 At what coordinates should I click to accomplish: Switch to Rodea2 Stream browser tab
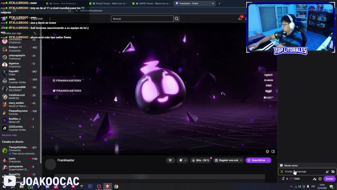point(108,3)
